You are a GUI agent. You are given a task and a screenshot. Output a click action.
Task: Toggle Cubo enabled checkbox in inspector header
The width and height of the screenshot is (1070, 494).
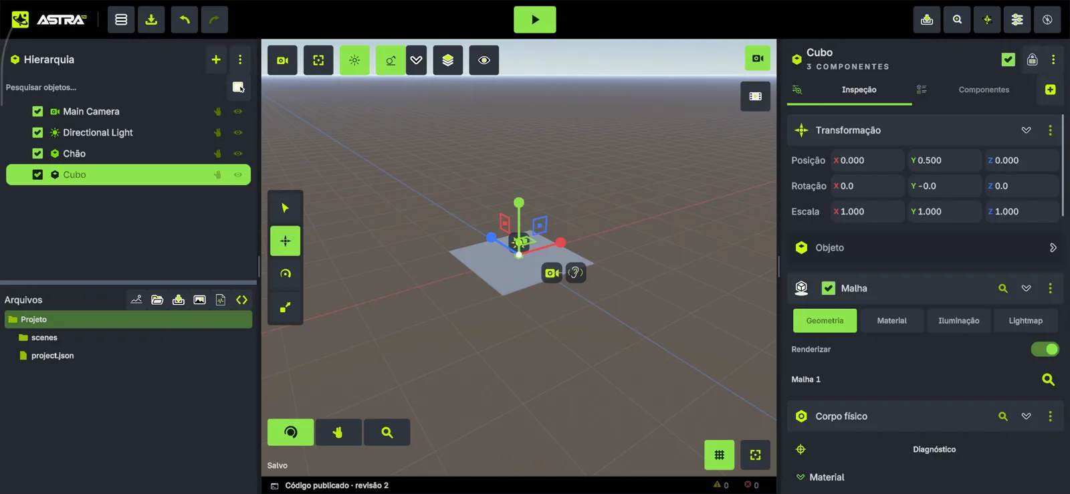point(1008,59)
